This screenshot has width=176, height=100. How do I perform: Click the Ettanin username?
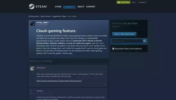tap(40, 91)
